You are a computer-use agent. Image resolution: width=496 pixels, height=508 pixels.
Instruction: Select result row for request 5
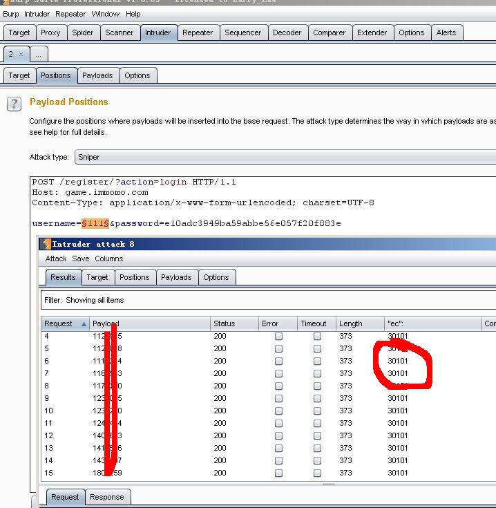[x=269, y=348]
